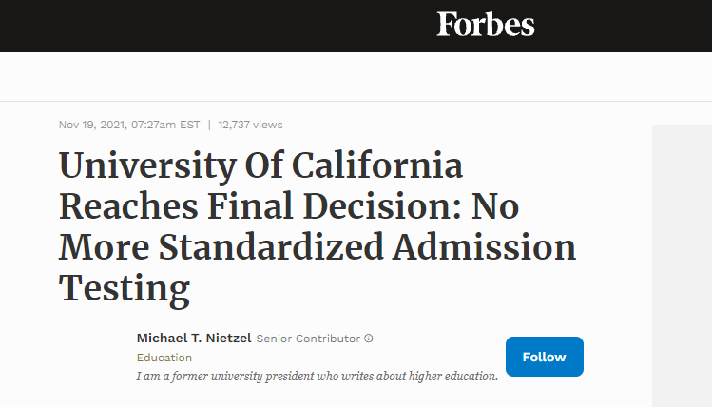Click the word 'Testing' in the headline
Viewport: 712px width, 407px height.
click(125, 288)
